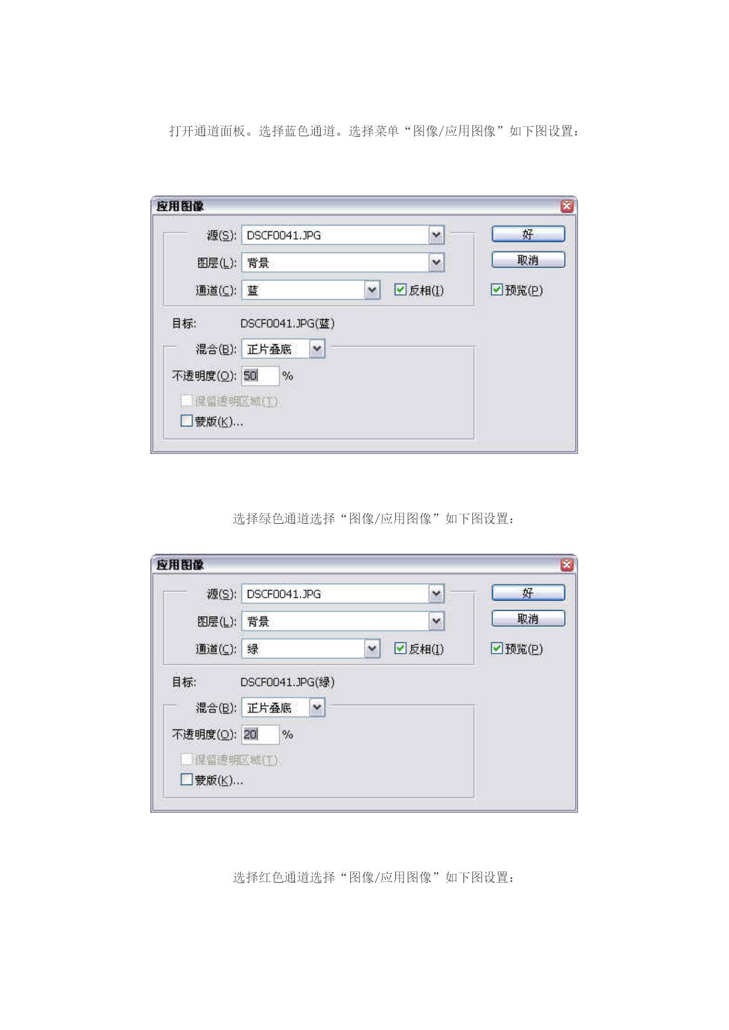
Task: Toggle 预览 checkbox in the second dialog
Action: [x=496, y=648]
